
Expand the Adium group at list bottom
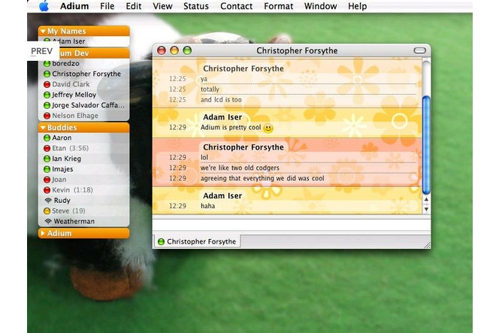pyautogui.click(x=43, y=233)
